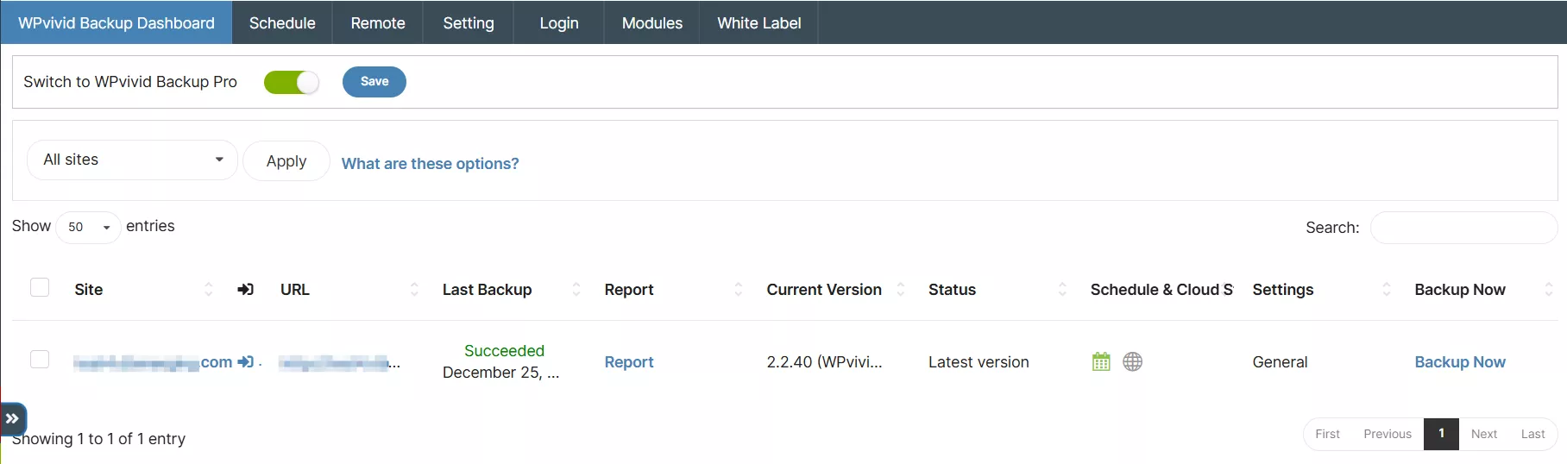The image size is (1567, 464).
Task: Go to Last page in pagination
Action: (x=1532, y=434)
